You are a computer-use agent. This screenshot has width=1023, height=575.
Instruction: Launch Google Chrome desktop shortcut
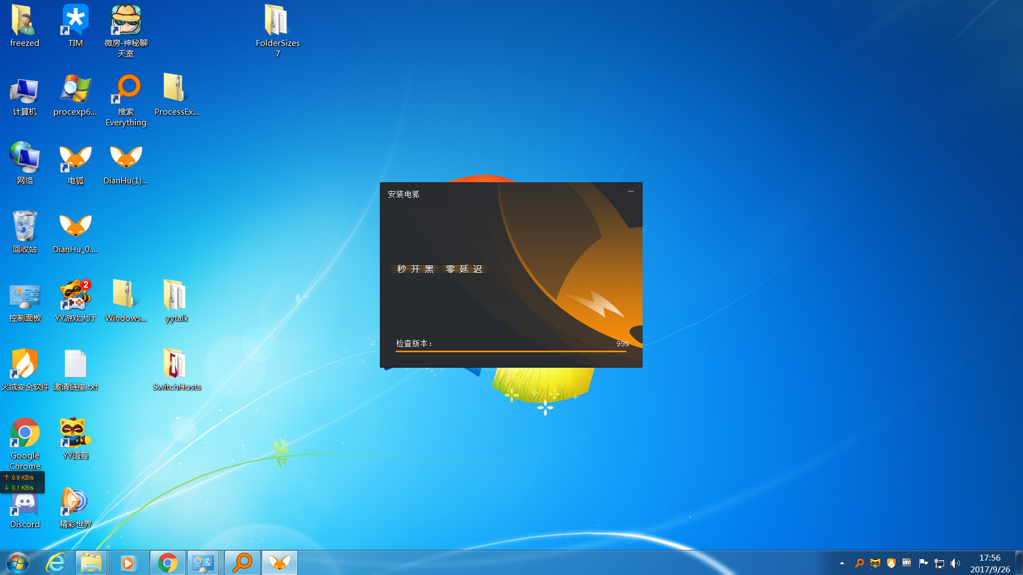coord(25,443)
